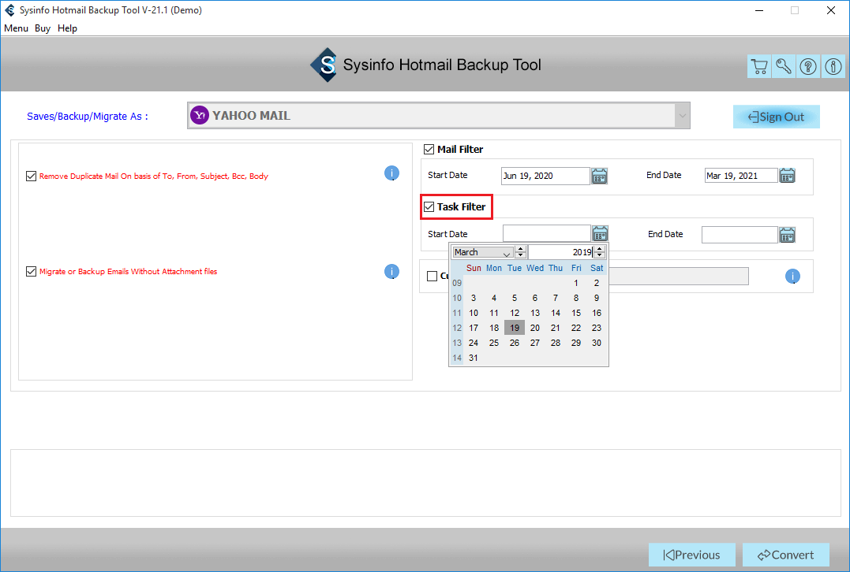Viewport: 850px width, 572px height.
Task: Open the question mark help icon
Action: (808, 66)
